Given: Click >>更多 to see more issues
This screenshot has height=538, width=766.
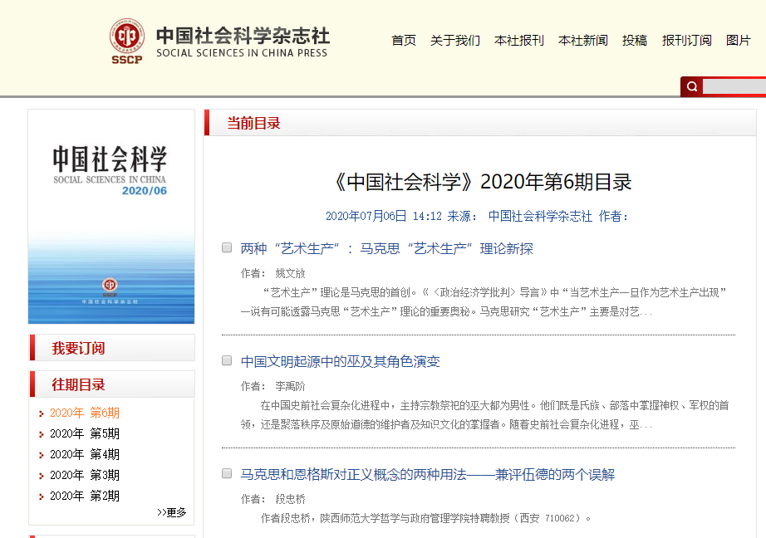Looking at the screenshot, I should point(171,512).
